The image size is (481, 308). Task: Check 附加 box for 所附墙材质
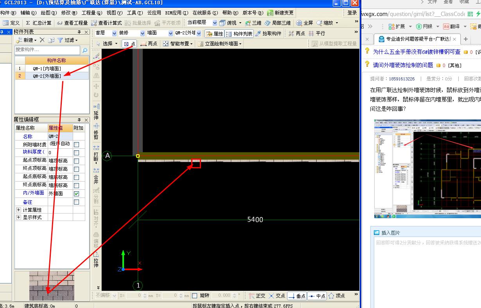76,144
